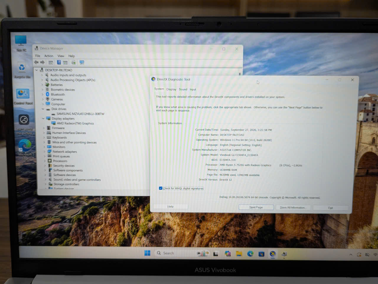Open the Control Panel desktop icon
This screenshot has height=284, width=378.
click(x=23, y=97)
